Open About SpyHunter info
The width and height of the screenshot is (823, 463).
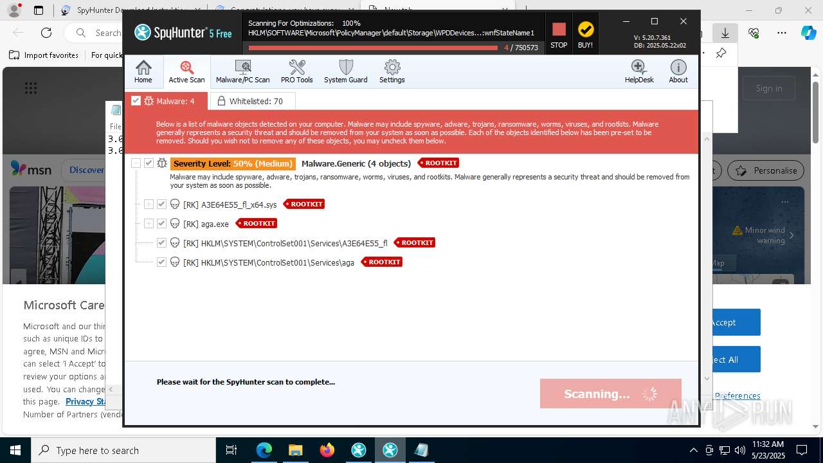678,71
